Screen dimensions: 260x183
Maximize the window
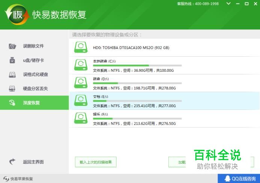click(246, 4)
